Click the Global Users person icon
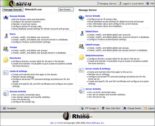The width and height of the screenshot is (155, 126). (x=82, y=33)
